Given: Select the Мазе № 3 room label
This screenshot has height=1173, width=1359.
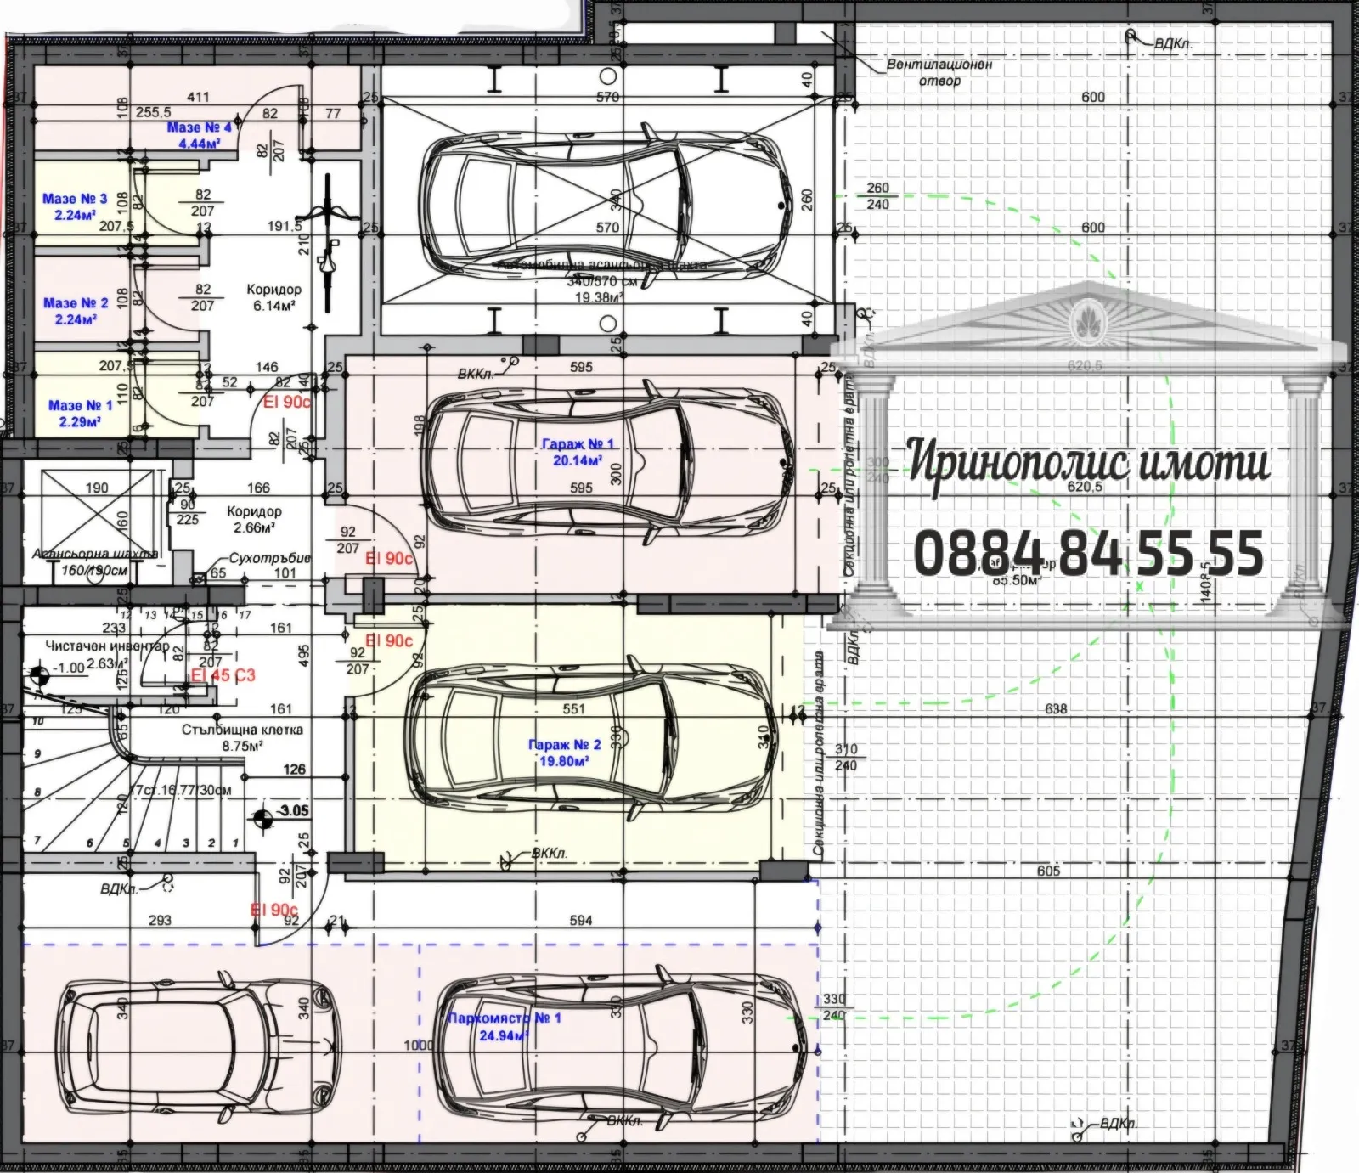Looking at the screenshot, I should [75, 206].
